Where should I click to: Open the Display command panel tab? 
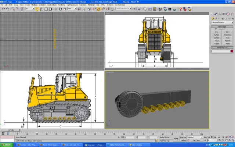[228, 14]
